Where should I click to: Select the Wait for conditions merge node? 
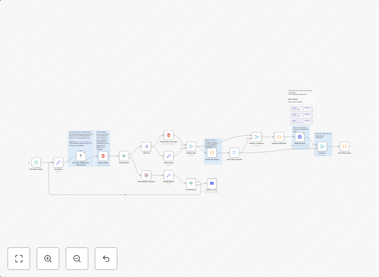[x=256, y=136]
